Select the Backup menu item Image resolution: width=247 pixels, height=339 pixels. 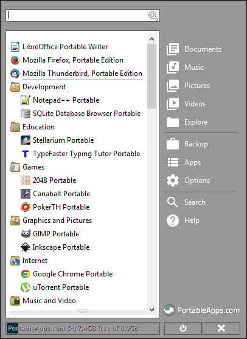click(x=187, y=144)
